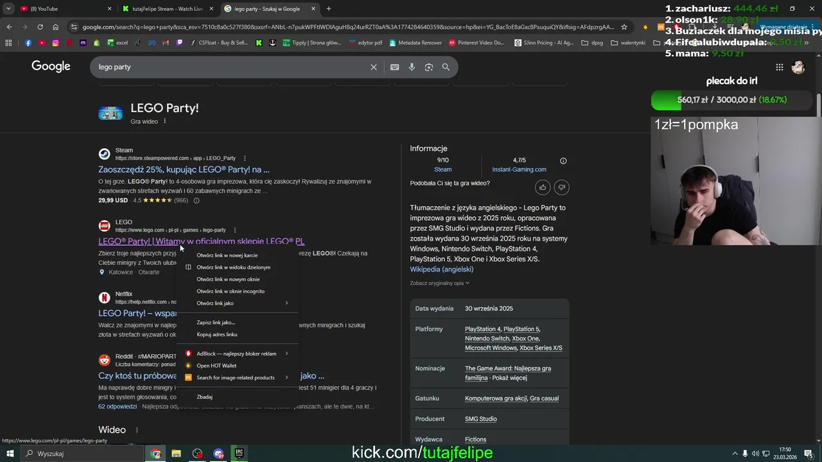Open the Gmail bookmark icon
Image resolution: width=822 pixels, height=462 pixels.
pos(166,43)
